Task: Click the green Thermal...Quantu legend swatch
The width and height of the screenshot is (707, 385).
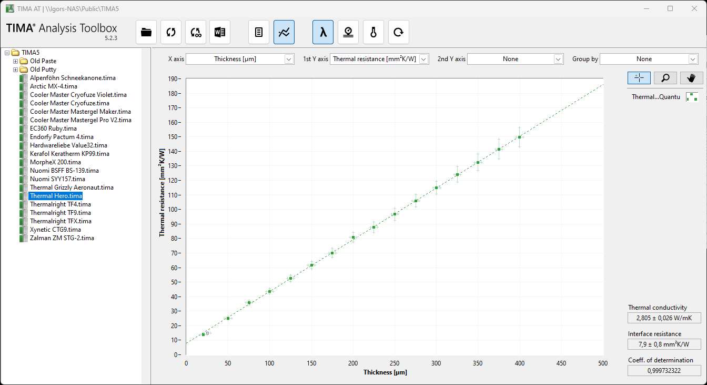Action: pos(692,96)
